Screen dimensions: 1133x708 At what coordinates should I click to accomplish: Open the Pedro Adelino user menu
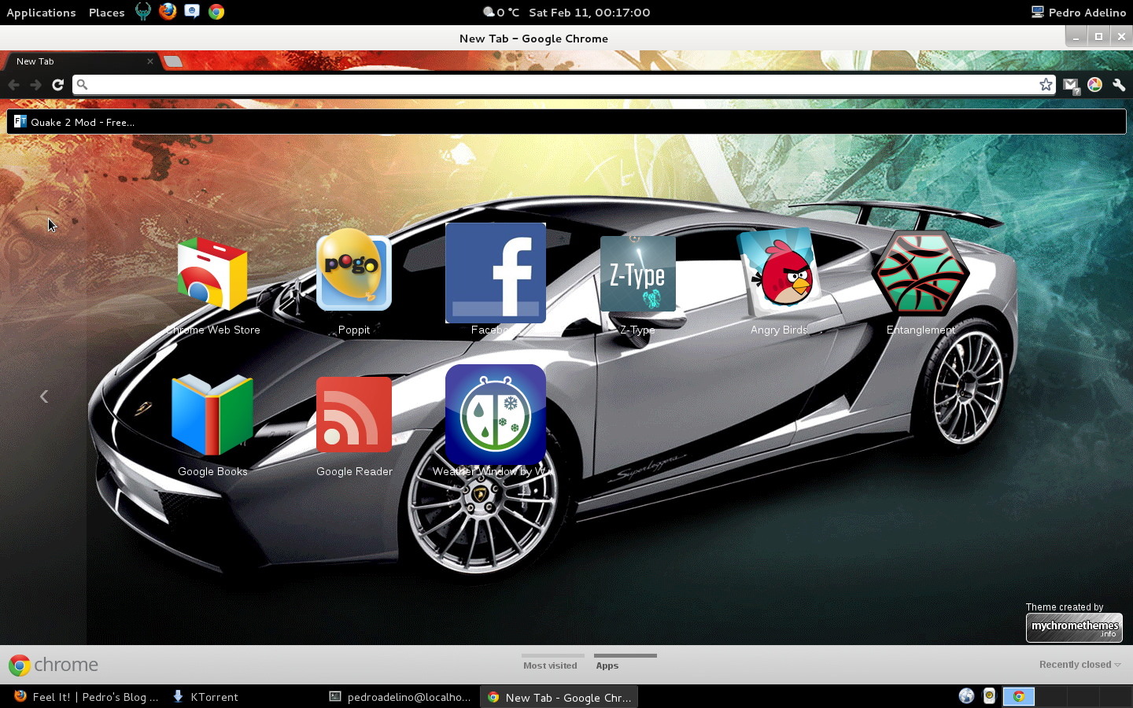[1079, 13]
